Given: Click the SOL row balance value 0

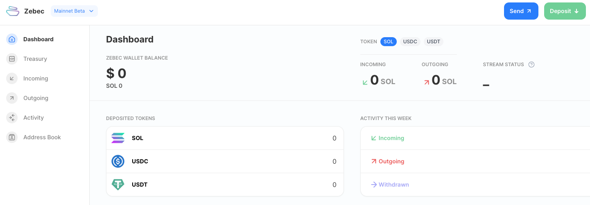Looking at the screenshot, I should coord(335,138).
